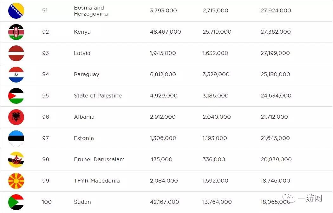Click the Albania flag icon

click(x=16, y=117)
